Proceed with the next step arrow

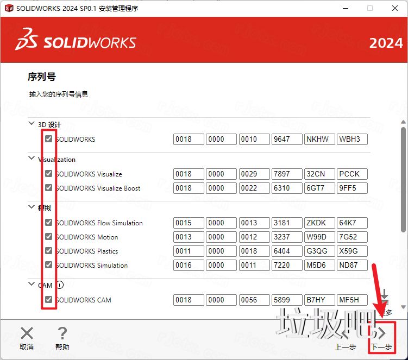(x=381, y=333)
